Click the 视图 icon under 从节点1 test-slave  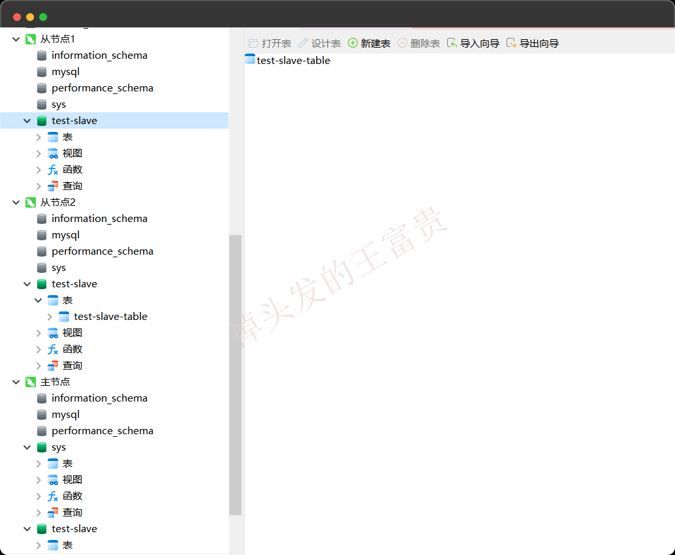tap(52, 153)
